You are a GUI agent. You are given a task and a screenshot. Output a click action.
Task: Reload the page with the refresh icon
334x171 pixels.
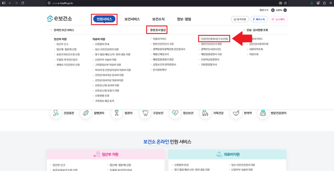[x=23, y=3]
